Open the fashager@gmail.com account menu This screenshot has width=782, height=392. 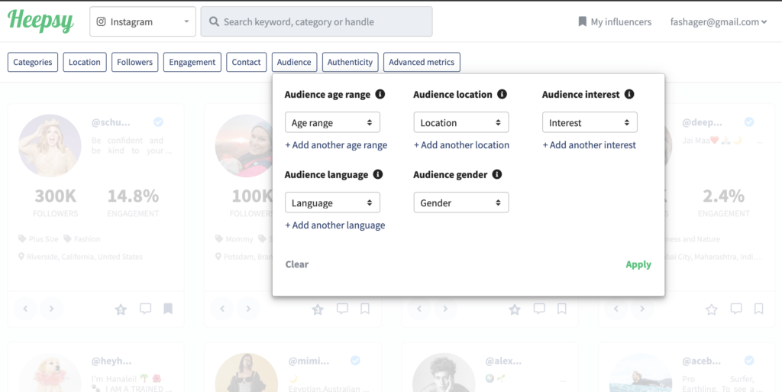click(x=718, y=22)
